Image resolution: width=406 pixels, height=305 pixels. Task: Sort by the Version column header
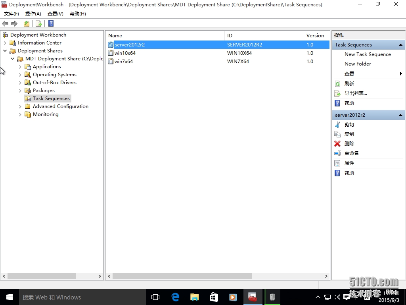click(x=317, y=35)
